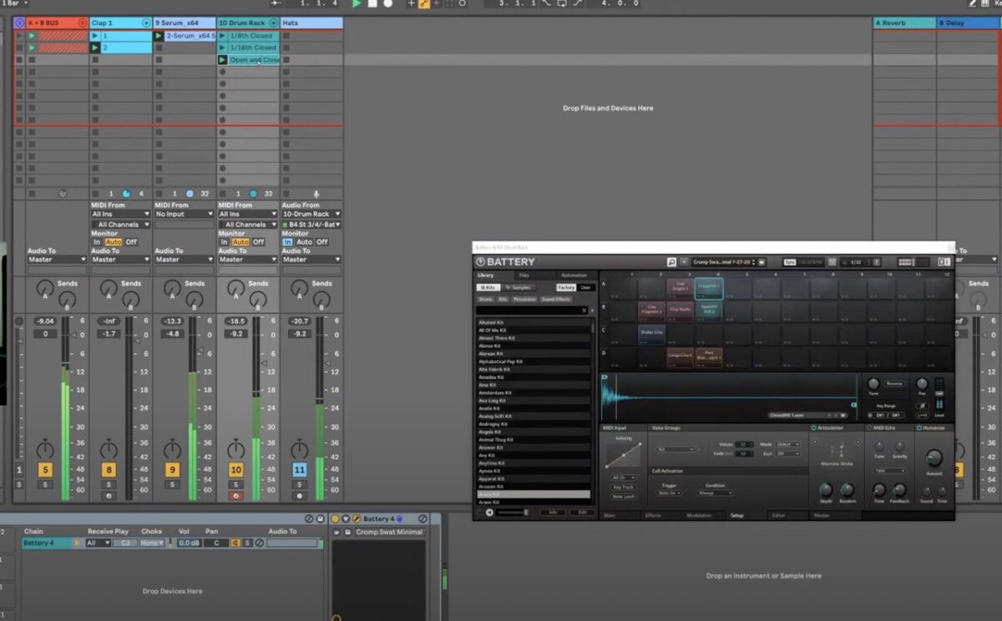Solo the Drum Rack track
The image size is (1002, 621).
(x=235, y=484)
